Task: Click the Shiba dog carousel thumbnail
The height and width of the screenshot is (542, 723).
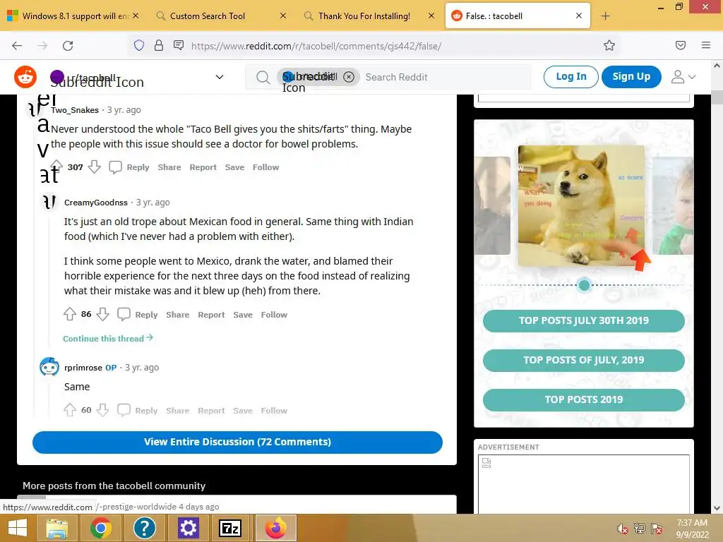Action: 582,205
